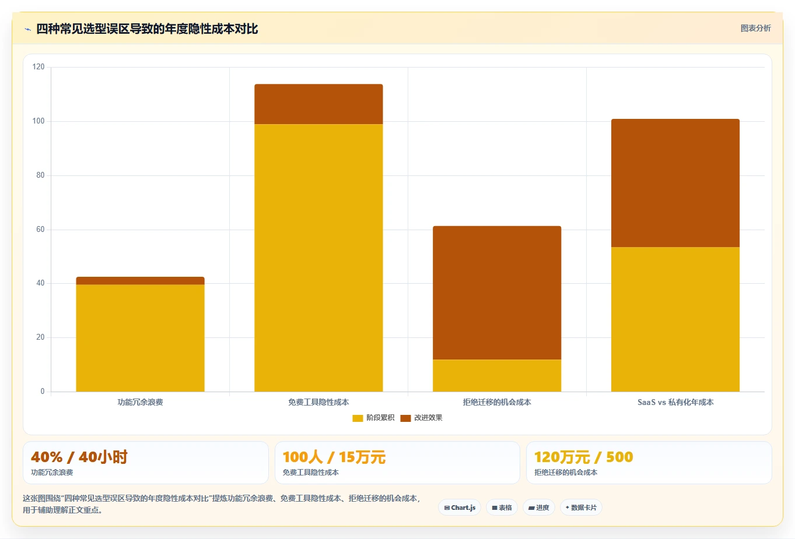Screen dimensions: 795x539
Task: Select the yellow segment of the 免费工具隐性成本 bar
Action: (318, 258)
